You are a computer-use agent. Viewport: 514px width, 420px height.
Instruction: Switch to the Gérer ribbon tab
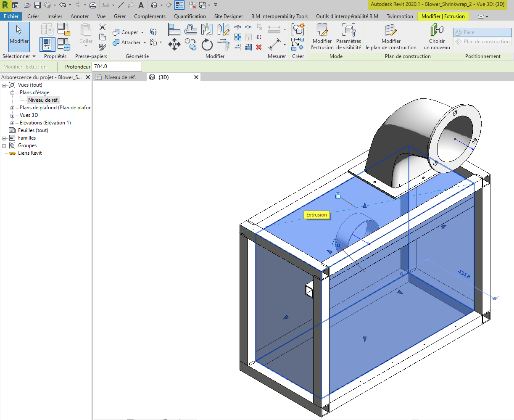[x=120, y=16]
